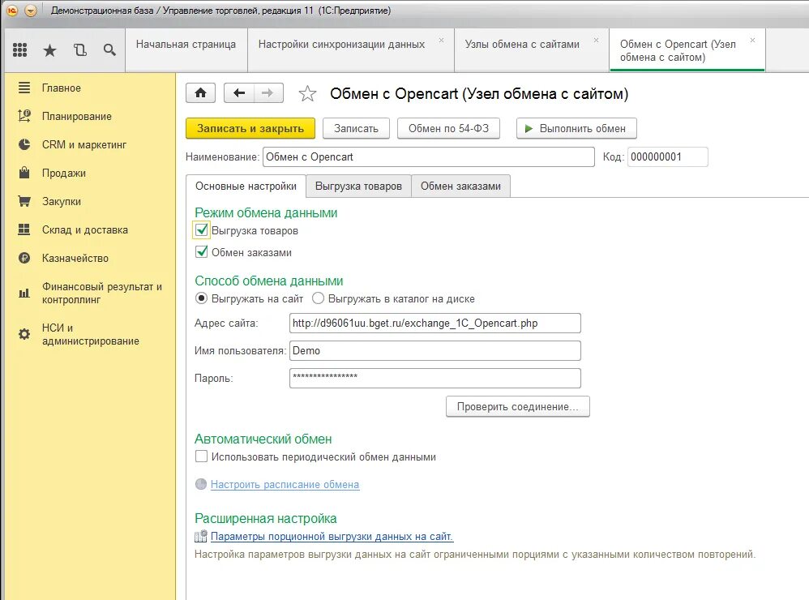Viewport: 809px width, 600px height.
Task: Close the Обмен с Opencart tab
Action: (752, 40)
